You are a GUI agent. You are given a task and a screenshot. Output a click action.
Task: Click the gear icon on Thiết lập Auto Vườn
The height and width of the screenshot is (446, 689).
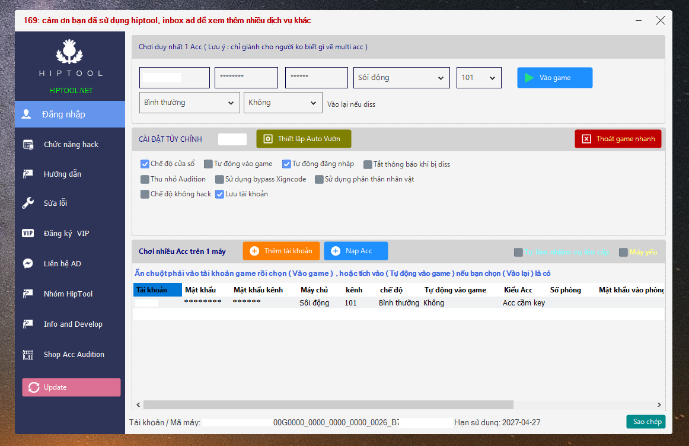click(268, 139)
